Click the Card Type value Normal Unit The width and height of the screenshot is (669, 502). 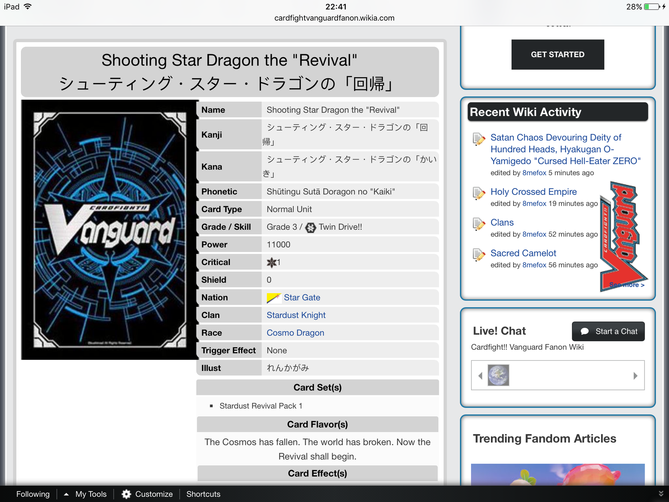click(289, 210)
